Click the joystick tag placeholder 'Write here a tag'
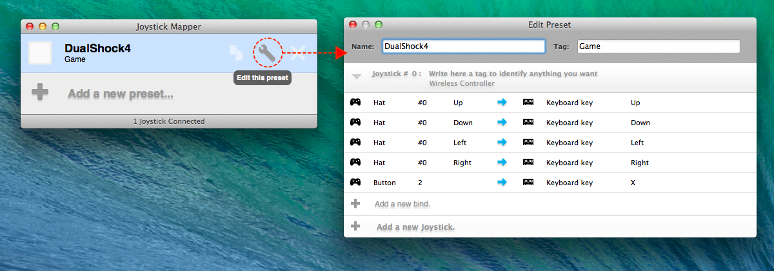 coord(513,74)
